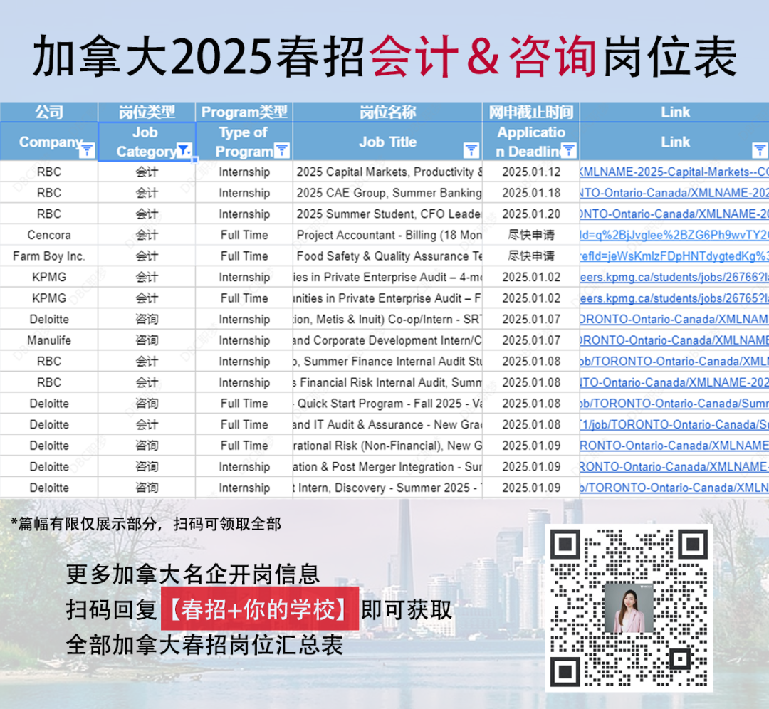Click the red 春招+你的学校 highlighted label
Viewport: 769px width, 709px height.
[x=260, y=609]
